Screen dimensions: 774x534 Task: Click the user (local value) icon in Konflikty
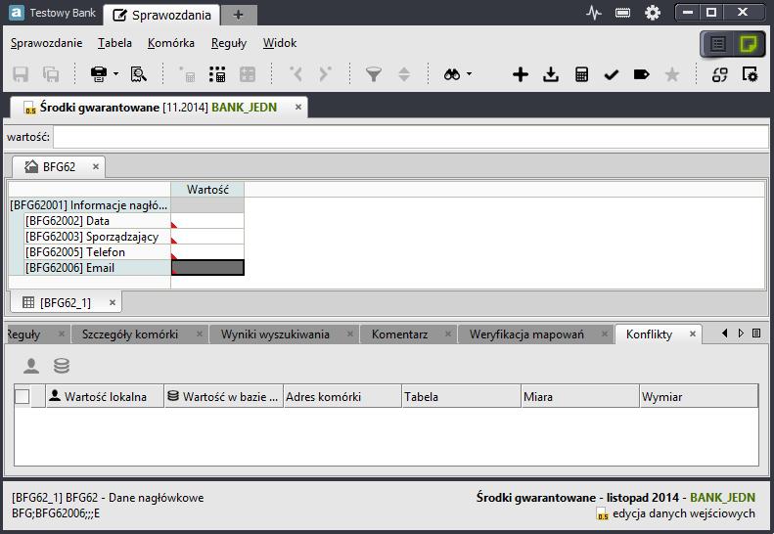(31, 366)
